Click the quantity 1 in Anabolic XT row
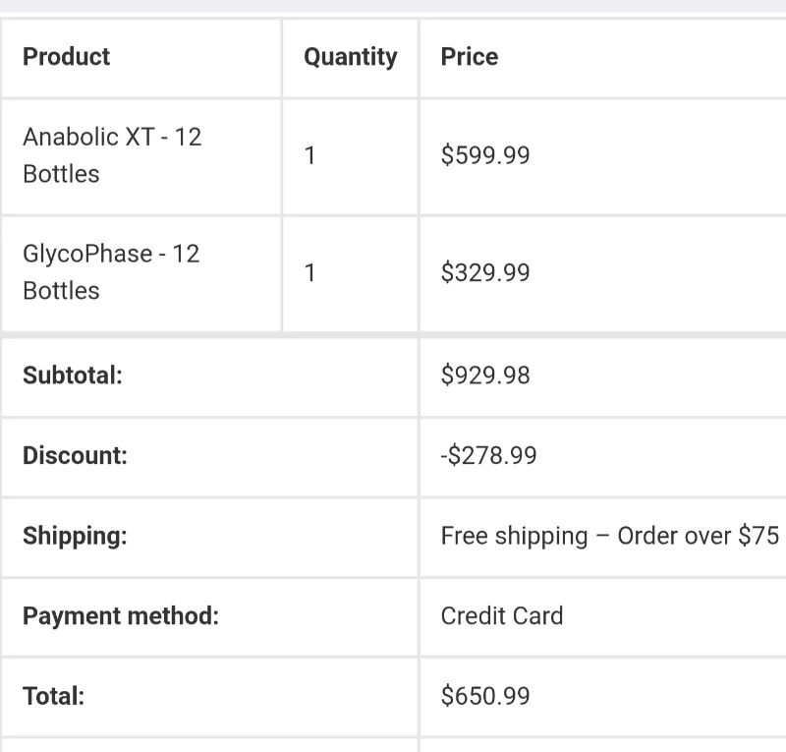 pyautogui.click(x=309, y=155)
